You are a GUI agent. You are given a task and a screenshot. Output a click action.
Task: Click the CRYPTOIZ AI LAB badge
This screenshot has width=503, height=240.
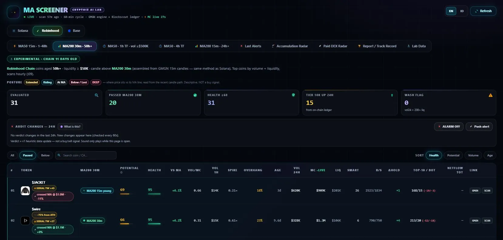[x=87, y=10]
